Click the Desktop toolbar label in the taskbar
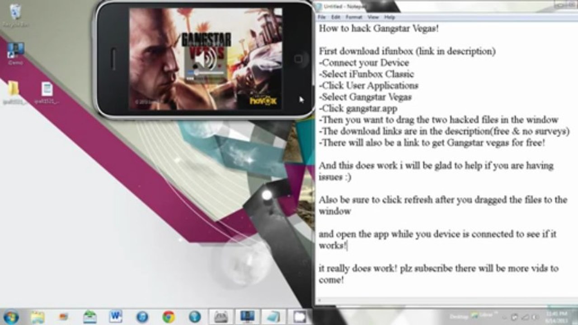This screenshot has width=578, height=325. (459, 316)
